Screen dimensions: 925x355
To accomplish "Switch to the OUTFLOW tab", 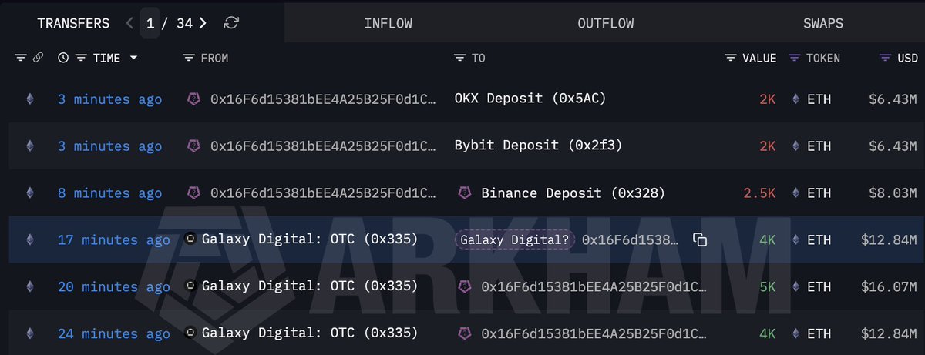I will click(x=605, y=23).
